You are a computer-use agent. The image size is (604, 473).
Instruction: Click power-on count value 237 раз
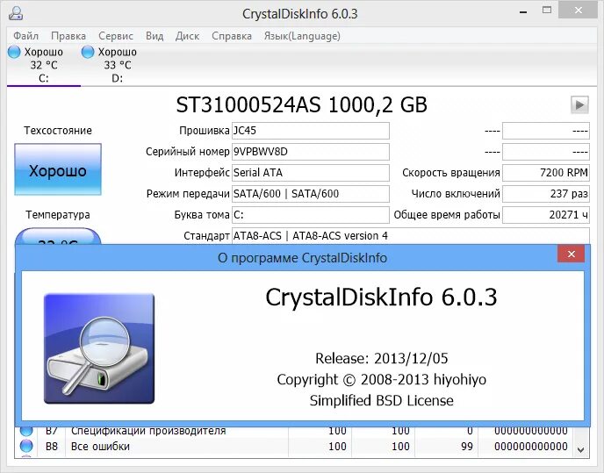546,194
